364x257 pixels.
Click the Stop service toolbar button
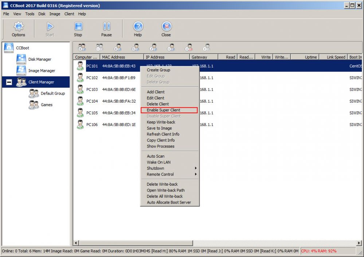78,29
